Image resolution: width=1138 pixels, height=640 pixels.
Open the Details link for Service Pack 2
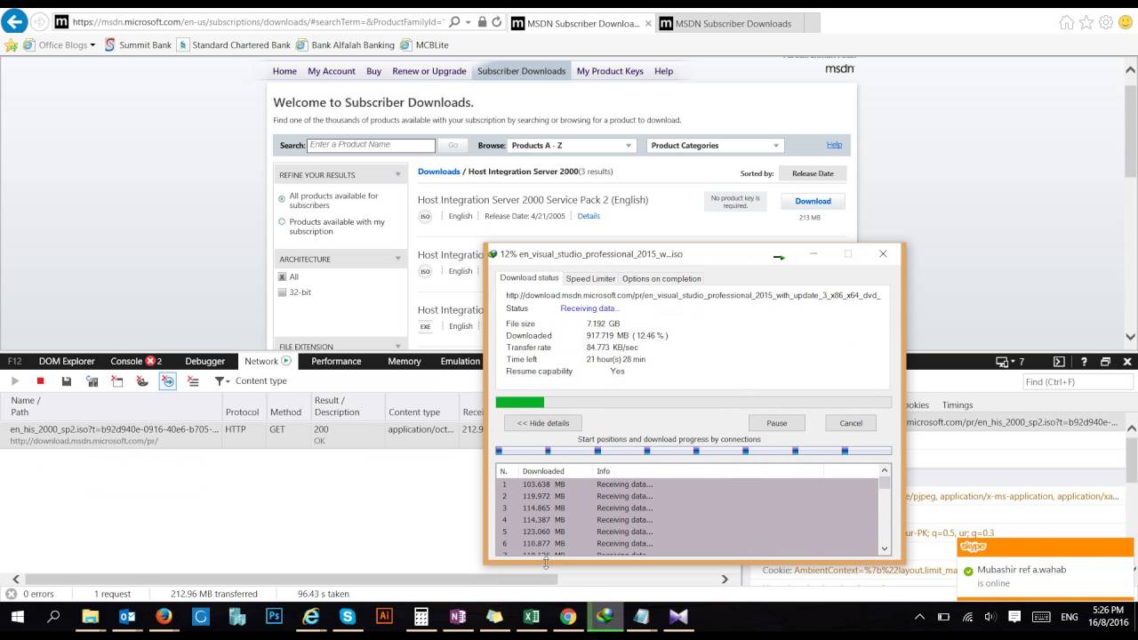[589, 216]
